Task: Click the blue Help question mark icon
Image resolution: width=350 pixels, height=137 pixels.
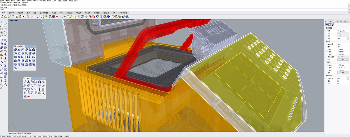Action: pos(127,17)
